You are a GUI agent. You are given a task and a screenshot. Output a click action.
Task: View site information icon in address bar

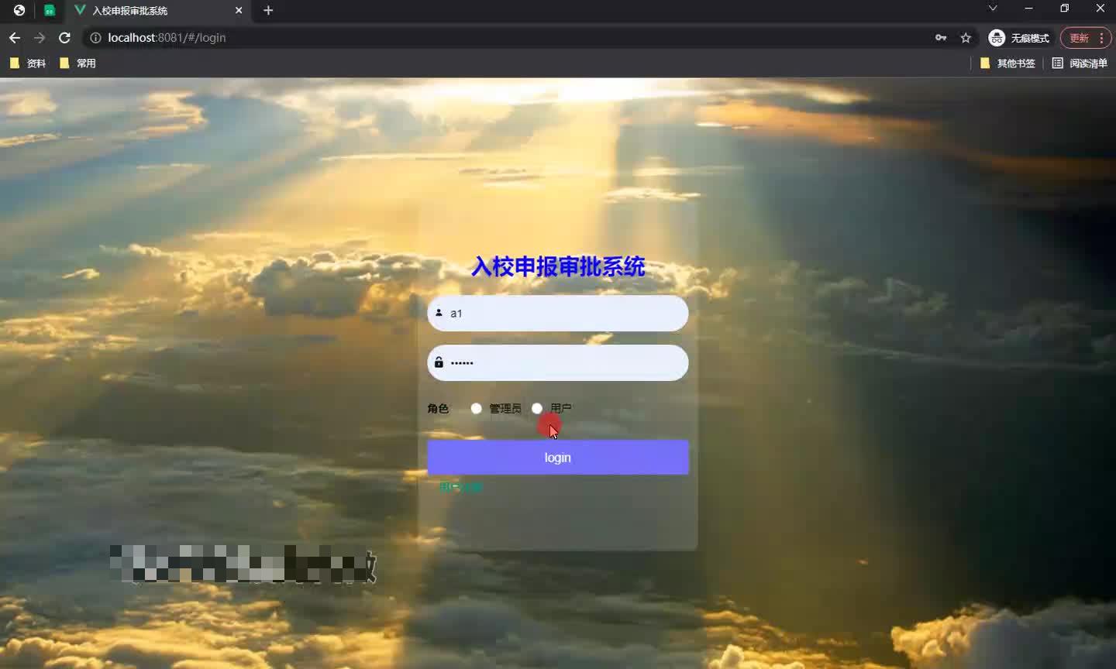tap(95, 37)
